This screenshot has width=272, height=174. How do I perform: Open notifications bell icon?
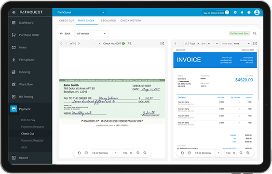click(x=242, y=12)
